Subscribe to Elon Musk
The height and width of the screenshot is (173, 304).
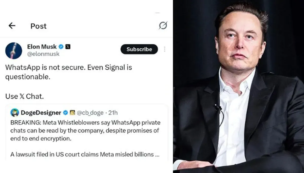click(139, 49)
